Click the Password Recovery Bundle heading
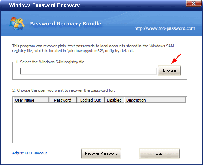This screenshot has height=165, width=203. click(65, 24)
